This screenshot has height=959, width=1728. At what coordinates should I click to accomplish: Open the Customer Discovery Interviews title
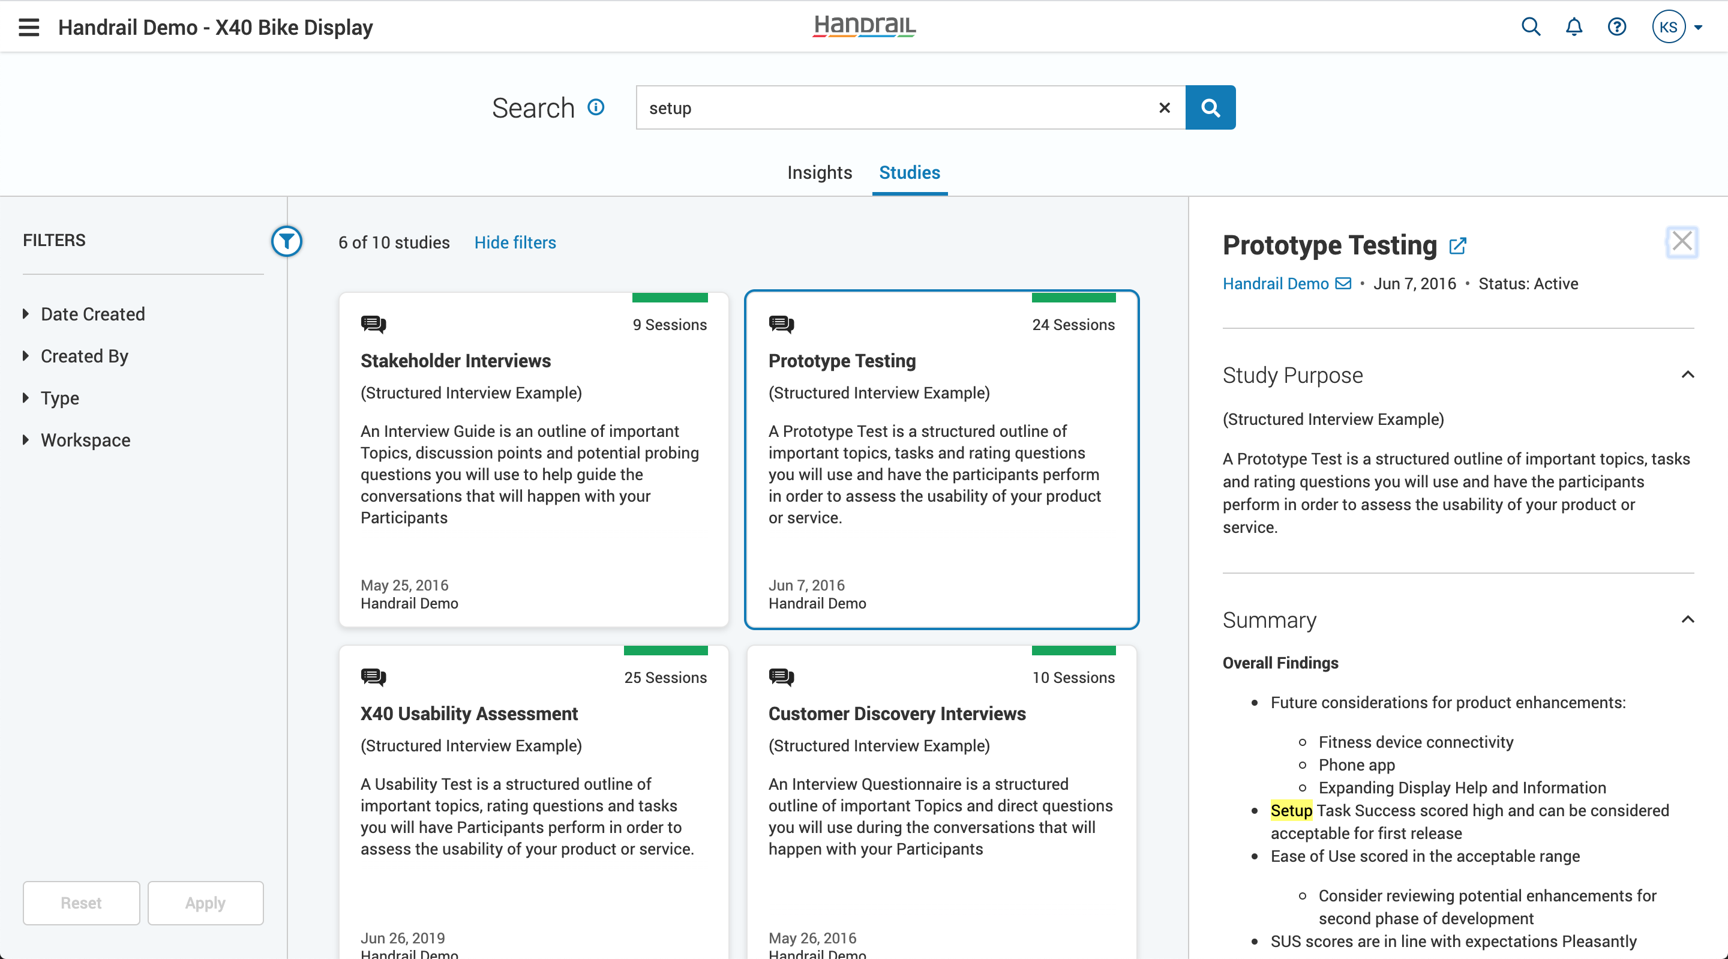click(897, 714)
